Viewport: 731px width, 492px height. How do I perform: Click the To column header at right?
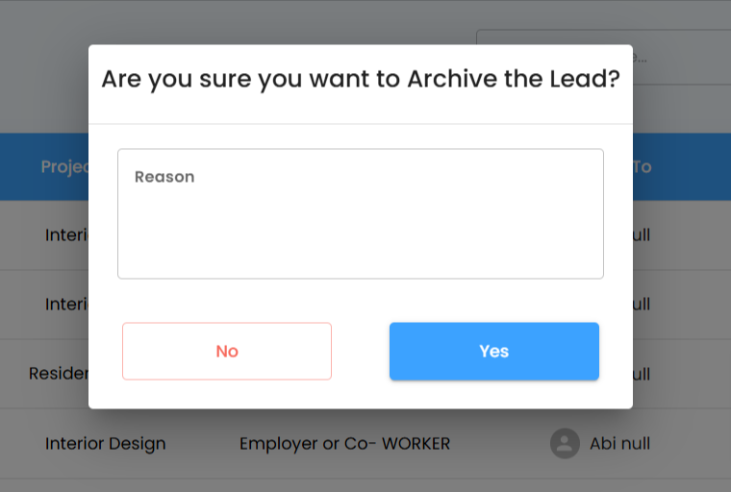click(x=642, y=167)
